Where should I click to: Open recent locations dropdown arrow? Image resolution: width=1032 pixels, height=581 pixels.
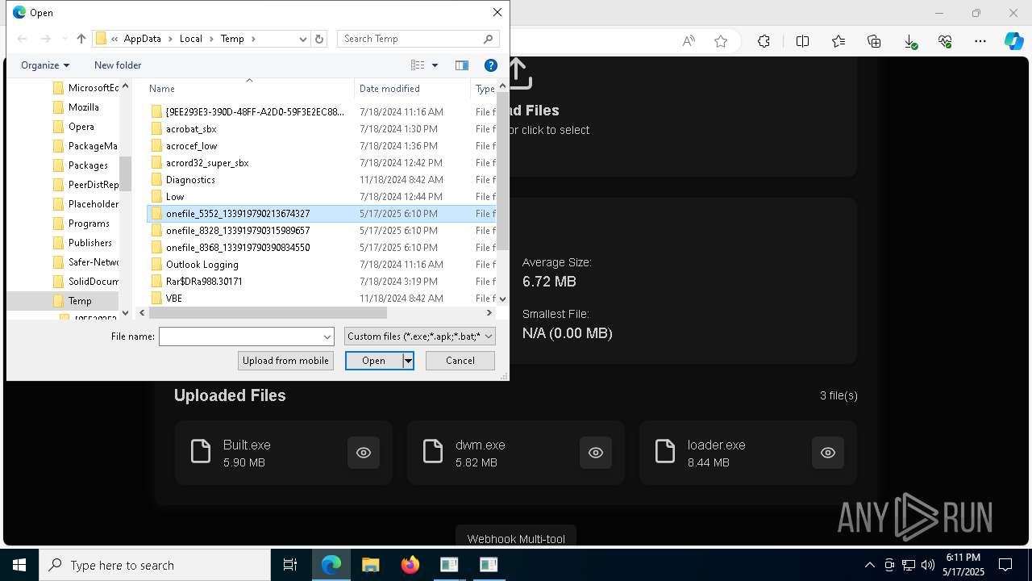64,39
